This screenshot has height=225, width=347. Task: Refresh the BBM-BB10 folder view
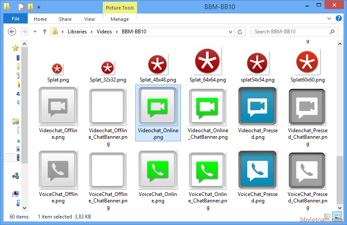point(240,32)
